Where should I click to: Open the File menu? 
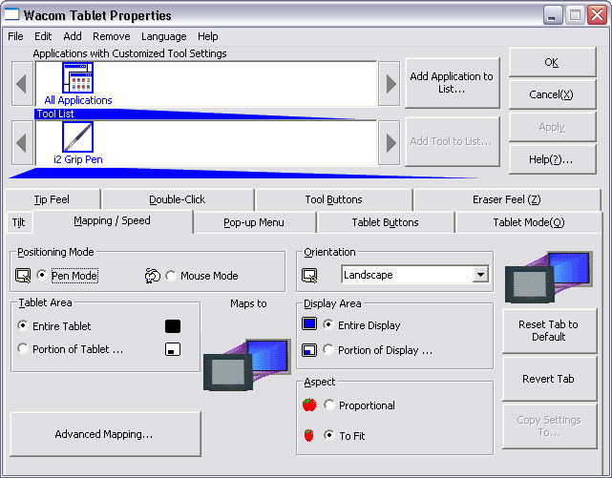[x=15, y=36]
